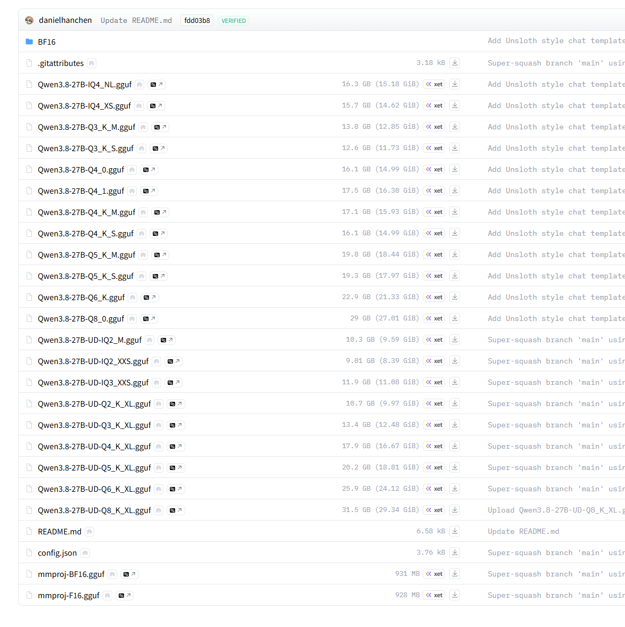Open GGUF viewer icon for Qwen3.8-27B-Q5_K_M.gguf

click(x=160, y=255)
